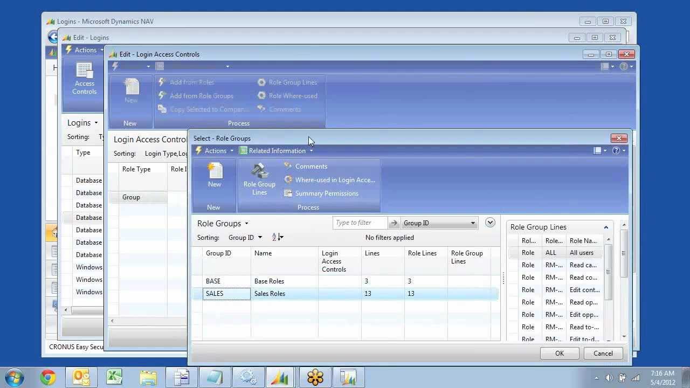Open Actions menu in Select - Role Groups
Viewport: 690px width, 388px height.
coord(215,151)
